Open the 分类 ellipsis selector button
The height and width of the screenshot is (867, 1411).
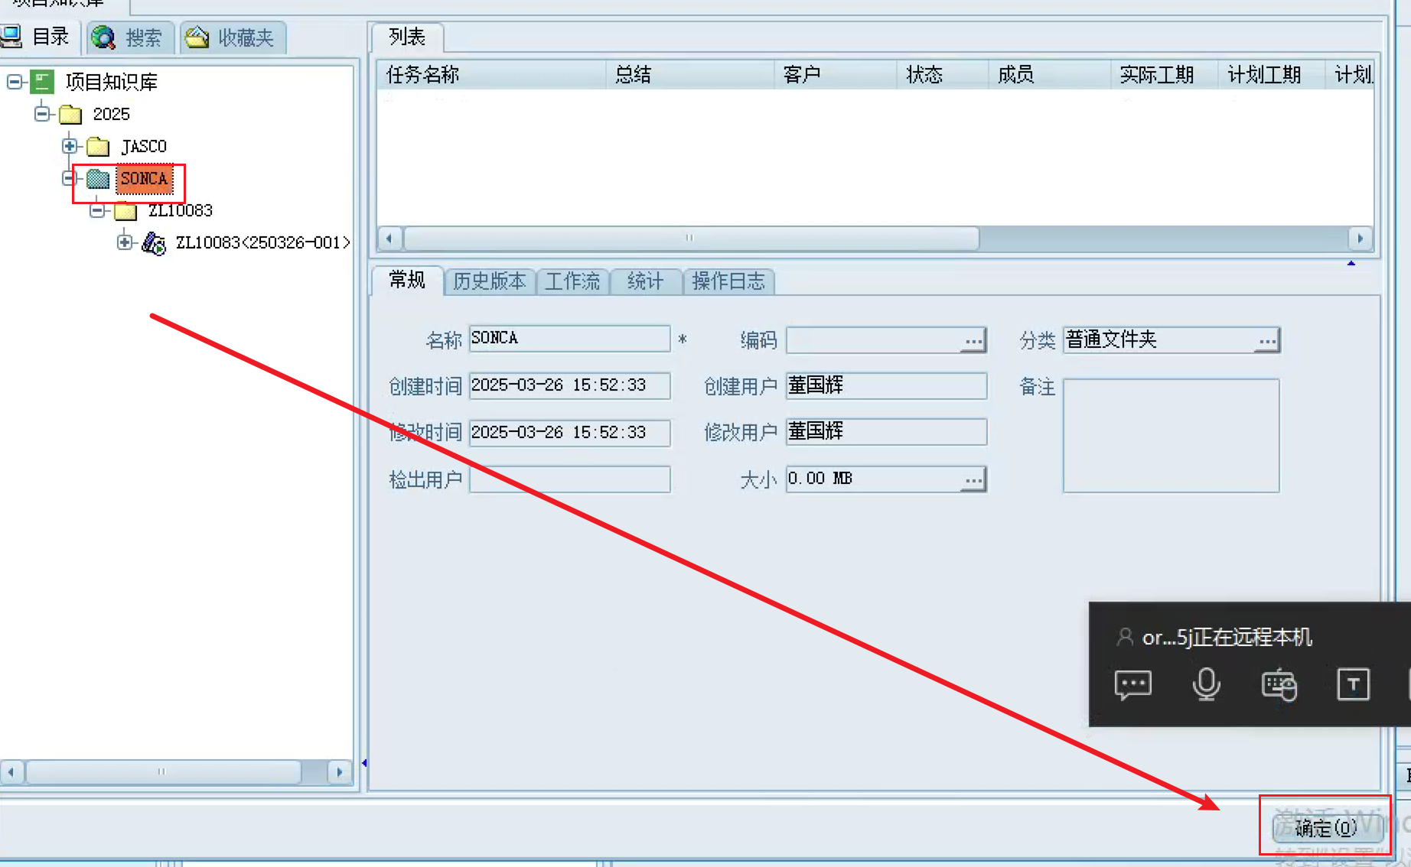(x=1267, y=340)
